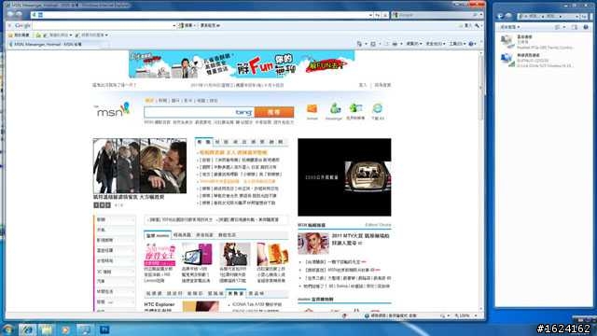Click the Print icon in command bar
This screenshot has width=597, height=336.
395,44
